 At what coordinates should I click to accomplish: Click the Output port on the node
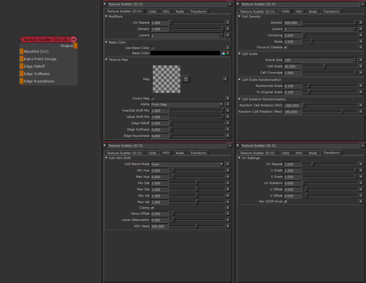(75, 46)
